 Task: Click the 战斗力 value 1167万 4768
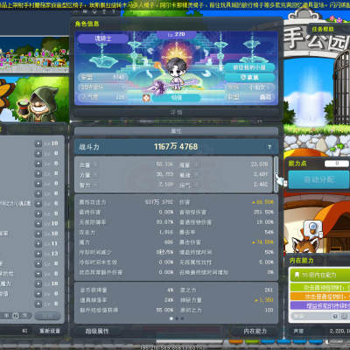tap(176, 147)
